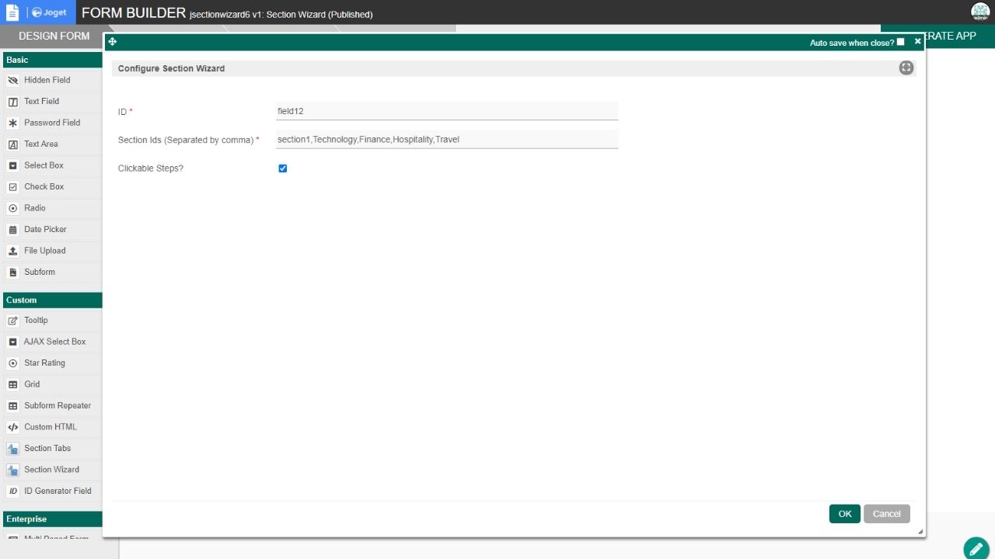Select the Password Field element icon

[x=12, y=123]
